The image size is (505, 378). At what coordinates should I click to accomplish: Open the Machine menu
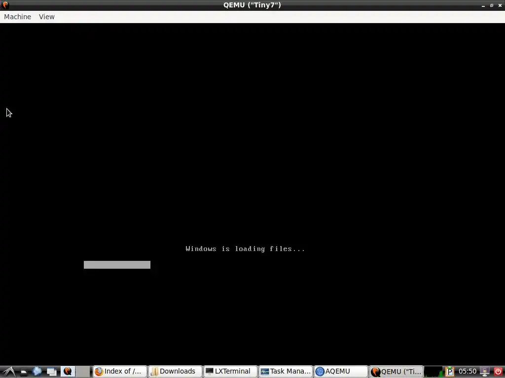tap(17, 17)
